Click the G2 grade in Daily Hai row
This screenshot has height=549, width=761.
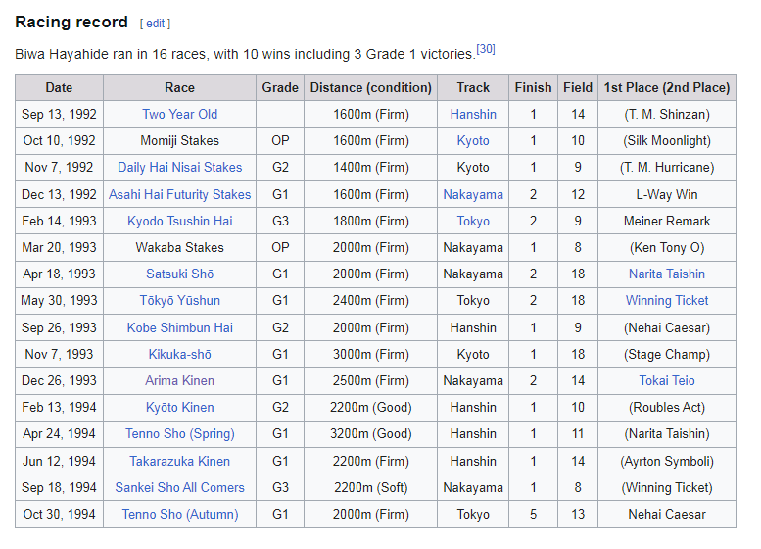coord(280,167)
